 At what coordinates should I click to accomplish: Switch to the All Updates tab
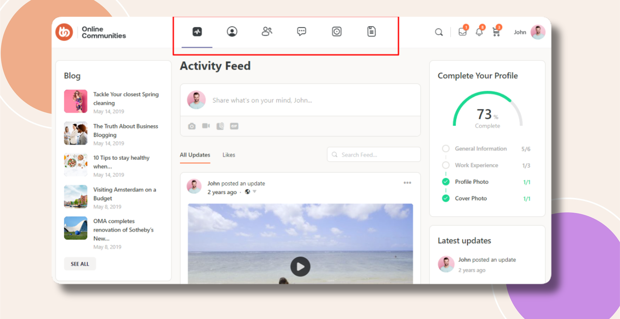click(195, 155)
